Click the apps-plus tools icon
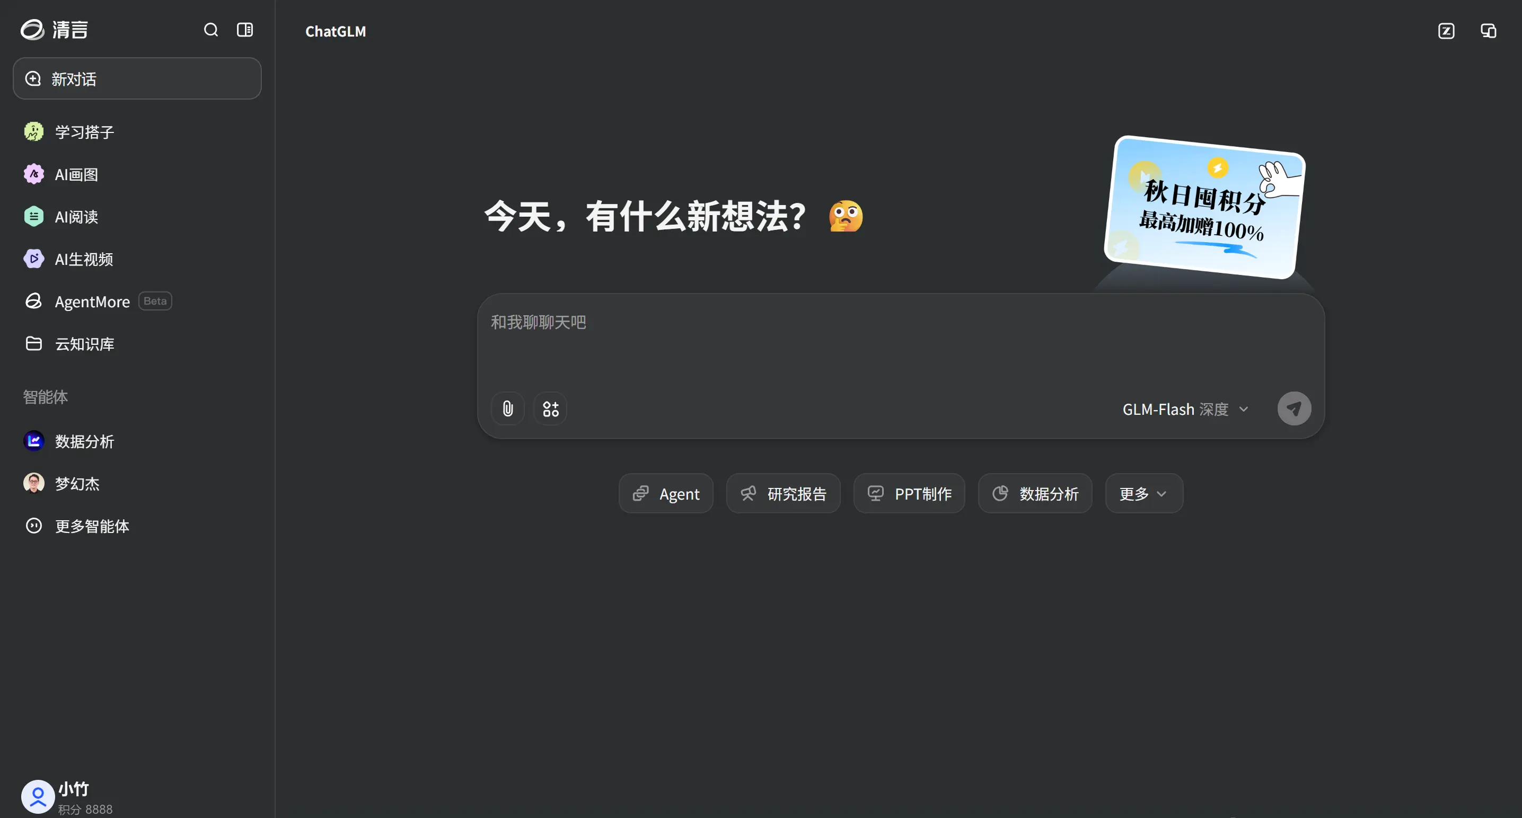 pyautogui.click(x=550, y=408)
